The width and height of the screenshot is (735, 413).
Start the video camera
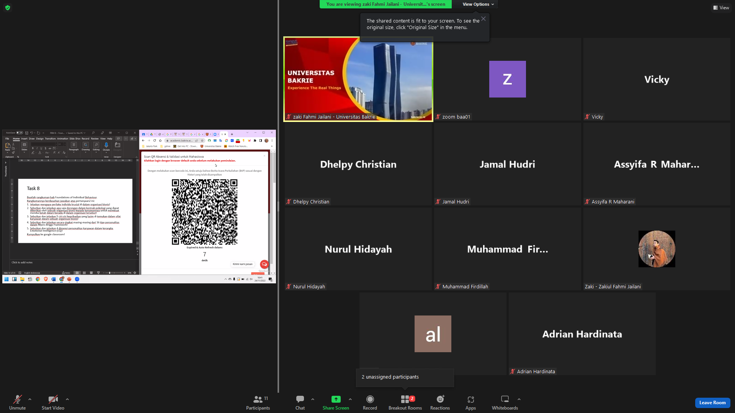pos(53,403)
